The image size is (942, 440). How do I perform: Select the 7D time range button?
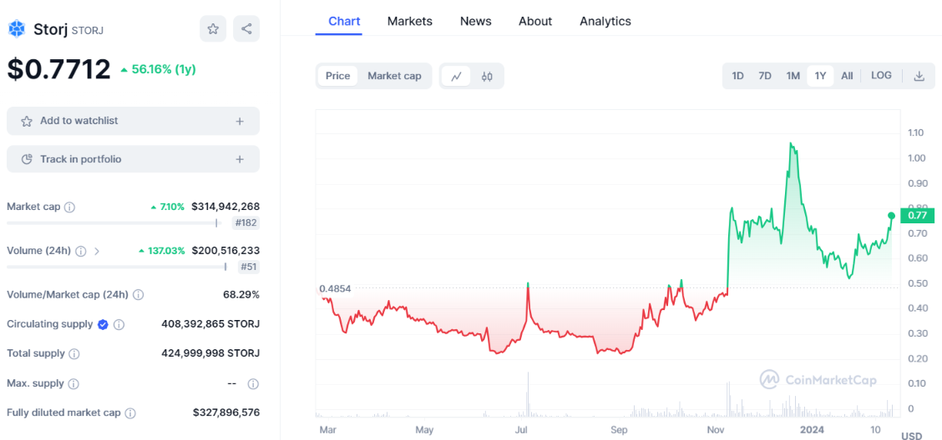point(764,76)
